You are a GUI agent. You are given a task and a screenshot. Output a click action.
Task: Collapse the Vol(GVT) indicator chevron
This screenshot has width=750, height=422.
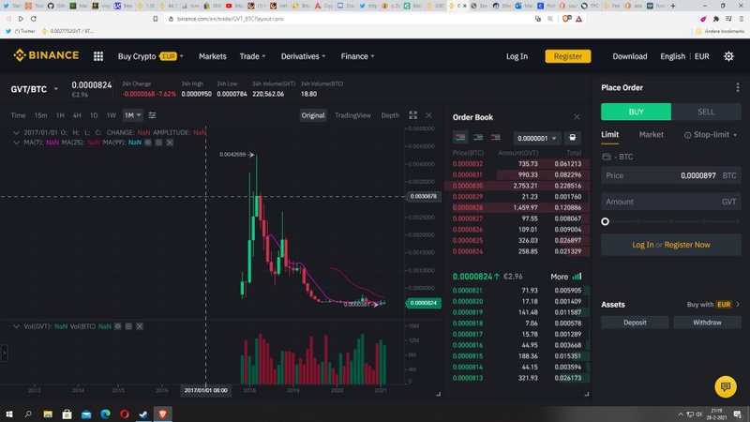coord(16,326)
